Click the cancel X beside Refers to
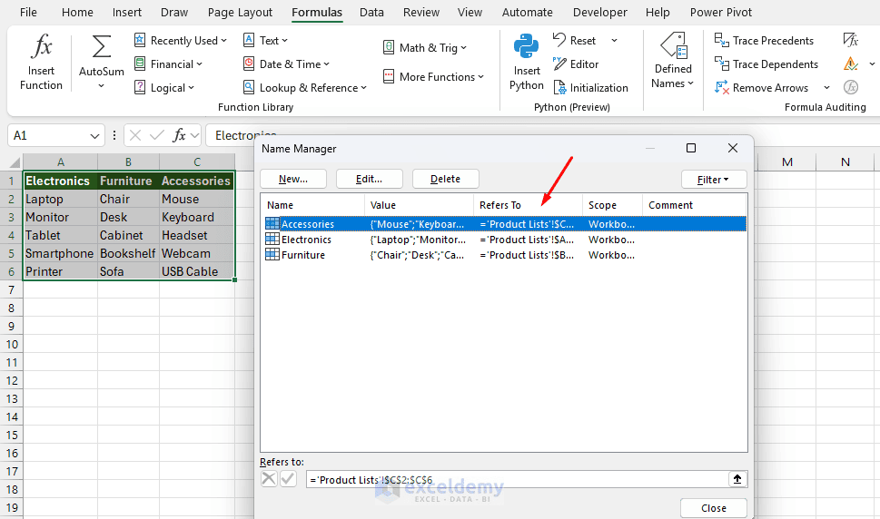880x519 pixels. [269, 479]
